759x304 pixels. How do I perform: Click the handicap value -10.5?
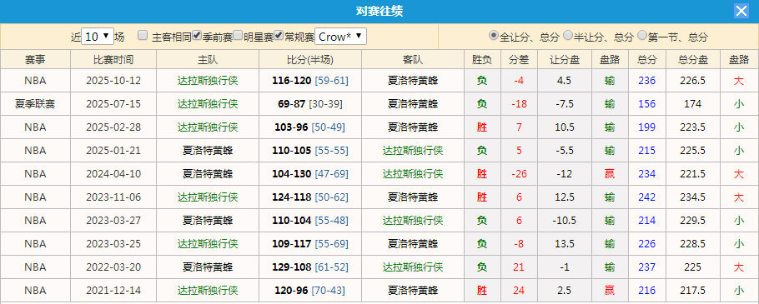[565, 221]
